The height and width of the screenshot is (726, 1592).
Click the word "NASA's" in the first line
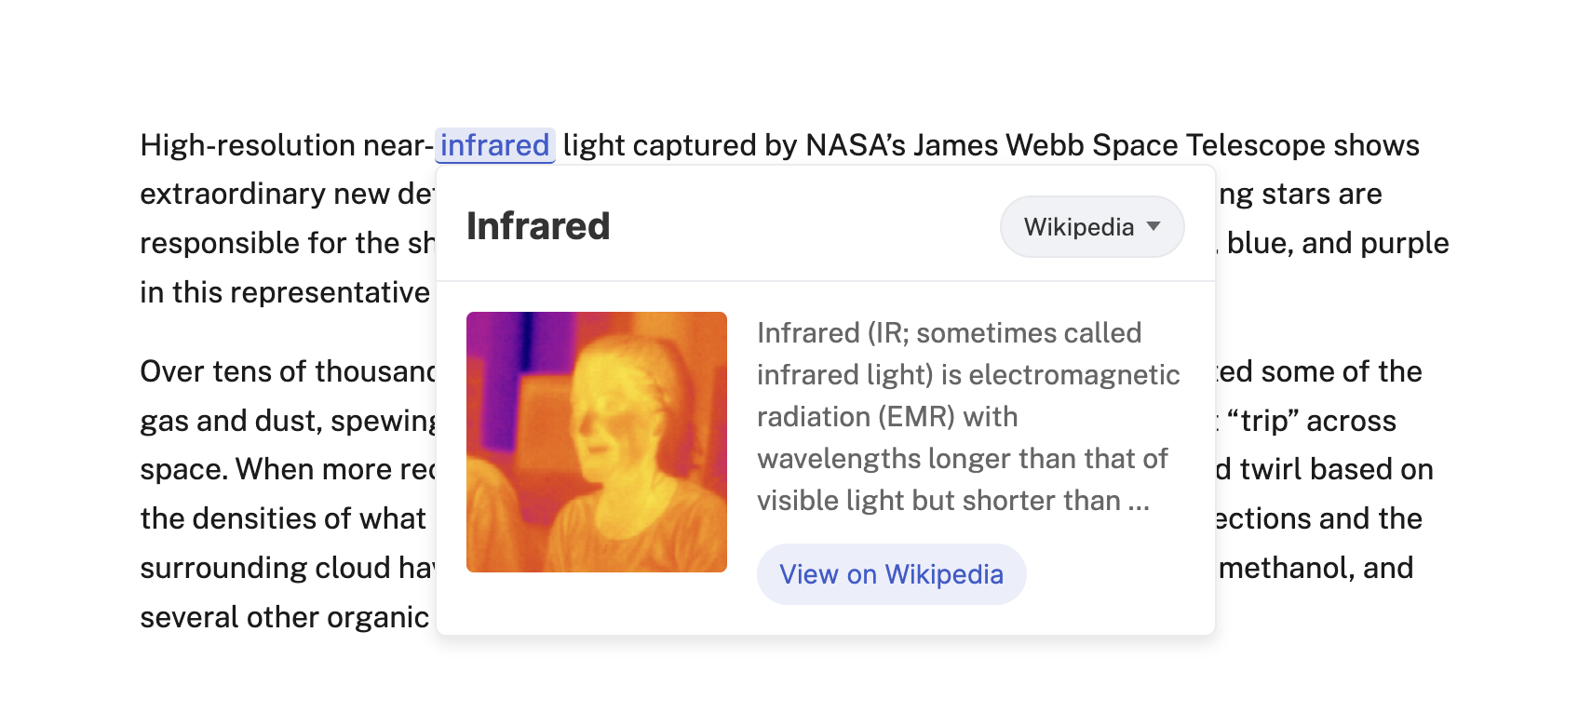click(x=855, y=146)
